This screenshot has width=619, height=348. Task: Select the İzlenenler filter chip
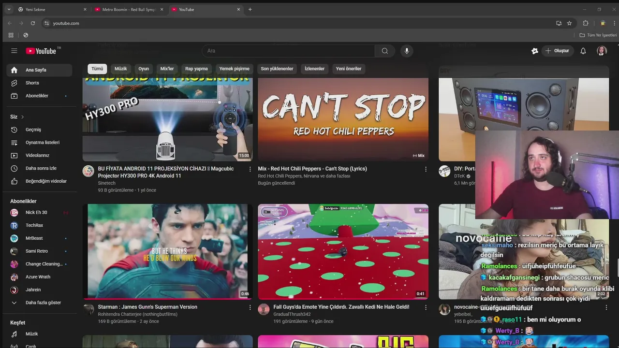click(314, 69)
